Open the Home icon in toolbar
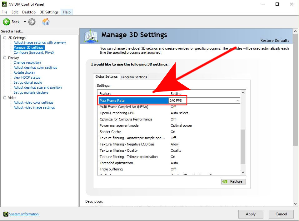This screenshot has height=221, width=299. tap(46, 22)
